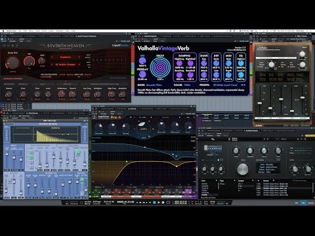Go to next Seventh Heaven preset bank arrow
Screen dimensions: 315x236
point(79,57)
